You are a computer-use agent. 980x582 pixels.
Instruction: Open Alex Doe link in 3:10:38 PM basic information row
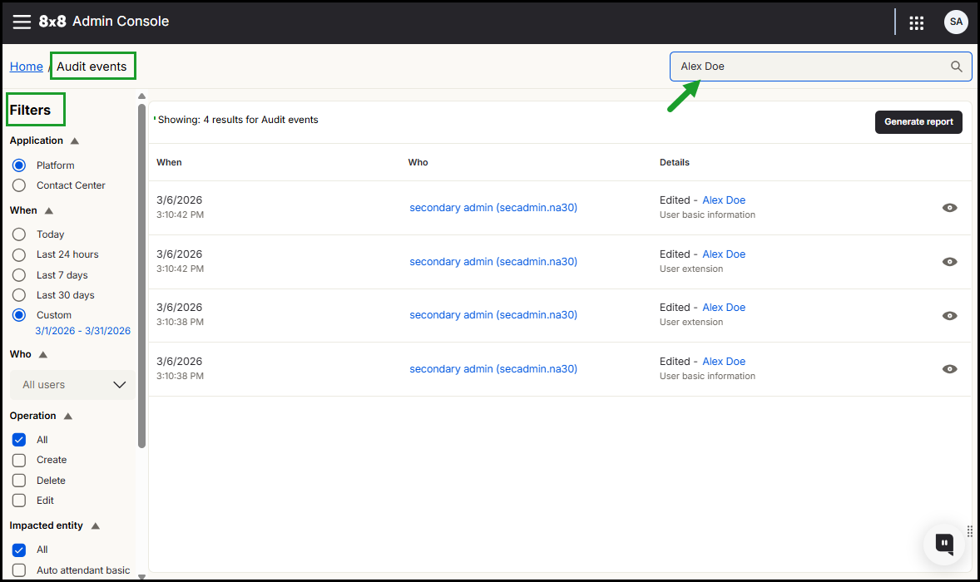724,362
